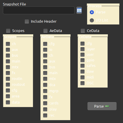The width and height of the screenshot is (123, 123).
Task: Check bus in the AeData group
Action: pos(45,67)
